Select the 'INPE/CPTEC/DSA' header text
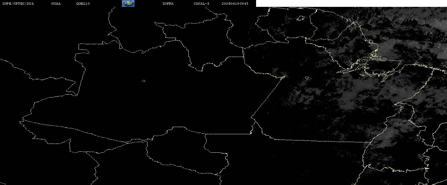Image resolution: width=447 pixels, height=185 pixels. click(18, 4)
